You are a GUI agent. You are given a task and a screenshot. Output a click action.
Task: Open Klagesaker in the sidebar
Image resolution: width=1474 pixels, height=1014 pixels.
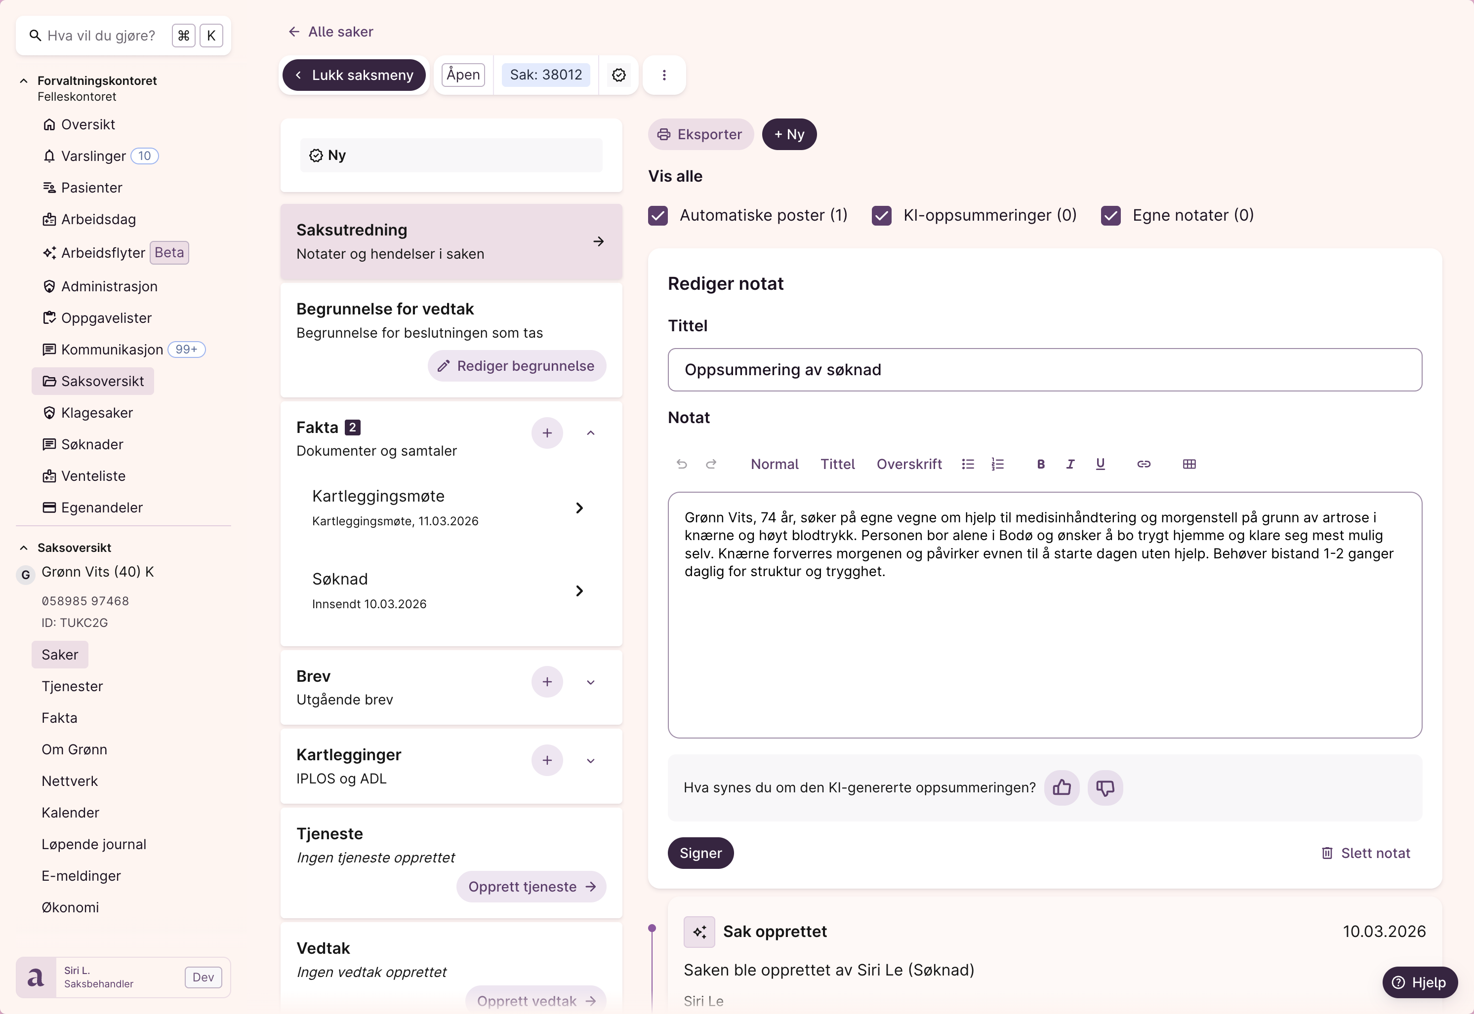[x=97, y=413]
